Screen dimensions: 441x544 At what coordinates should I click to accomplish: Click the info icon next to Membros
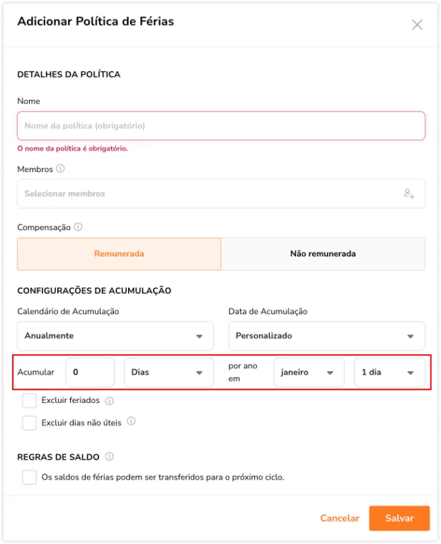[60, 169]
